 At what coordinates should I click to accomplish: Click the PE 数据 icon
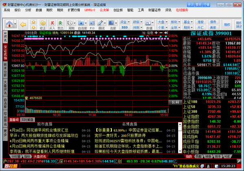pyautogui.click(x=148, y=23)
